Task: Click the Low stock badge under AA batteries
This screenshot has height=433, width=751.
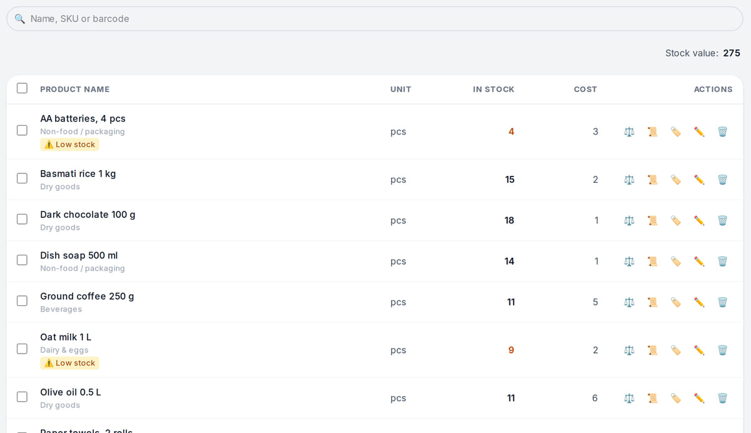Action: (x=69, y=145)
